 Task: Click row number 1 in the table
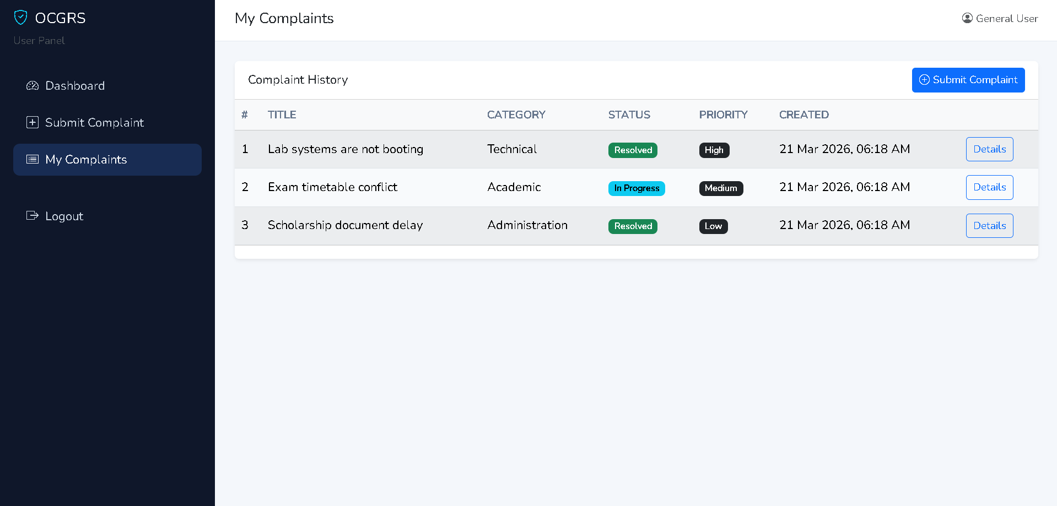(245, 149)
